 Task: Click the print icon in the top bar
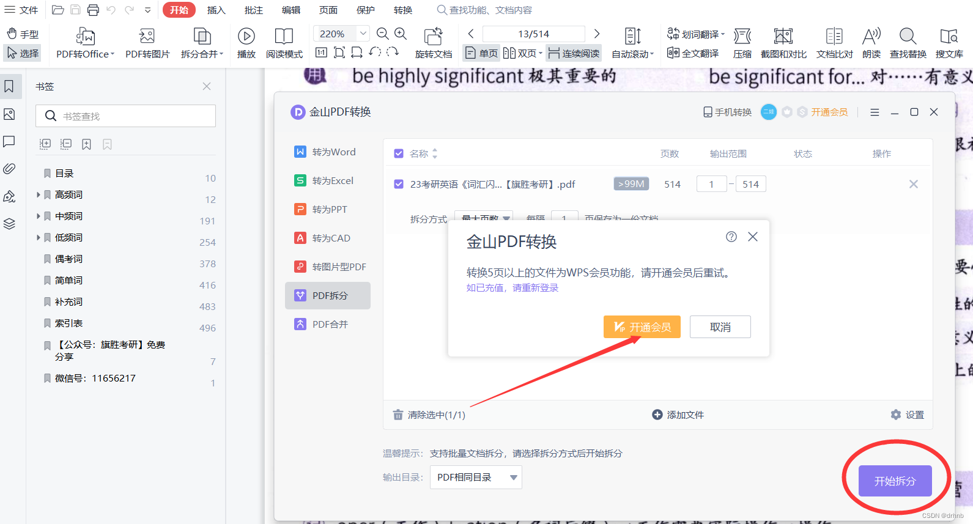pyautogui.click(x=93, y=10)
